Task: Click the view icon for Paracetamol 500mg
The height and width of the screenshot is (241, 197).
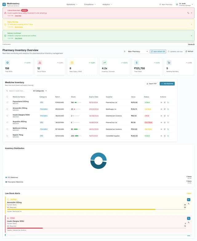Action: click(x=161, y=102)
